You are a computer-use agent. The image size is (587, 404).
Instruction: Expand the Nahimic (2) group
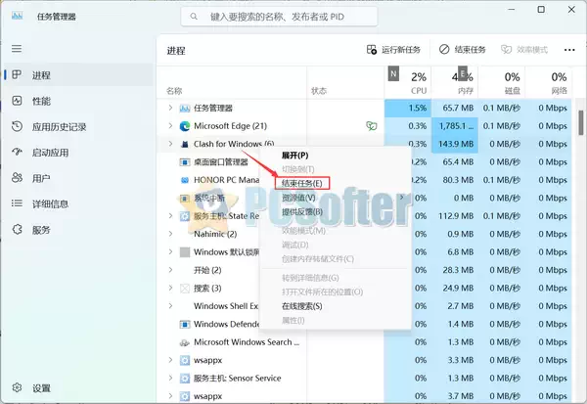click(170, 234)
